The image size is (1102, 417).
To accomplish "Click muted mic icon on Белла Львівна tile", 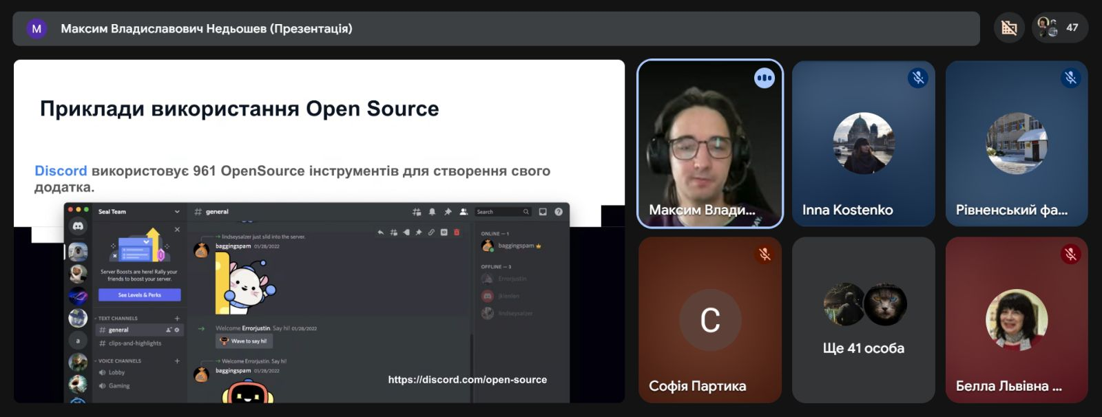I will (x=1070, y=254).
